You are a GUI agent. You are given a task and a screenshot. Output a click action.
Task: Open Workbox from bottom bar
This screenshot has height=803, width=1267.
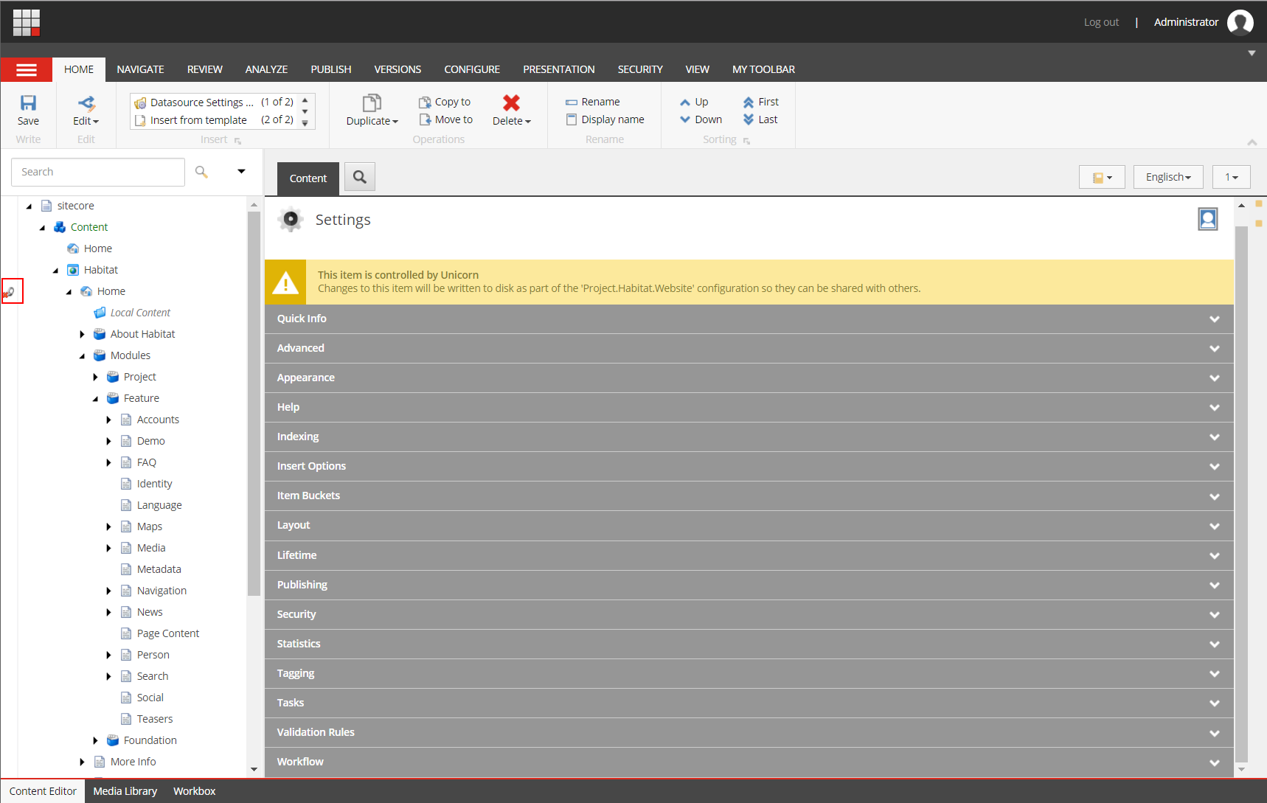pos(195,791)
